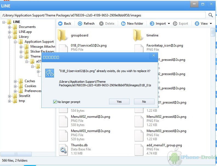Expand the Sticker Packages tree node
Screen dimensions: 217x166
click(21, 52)
